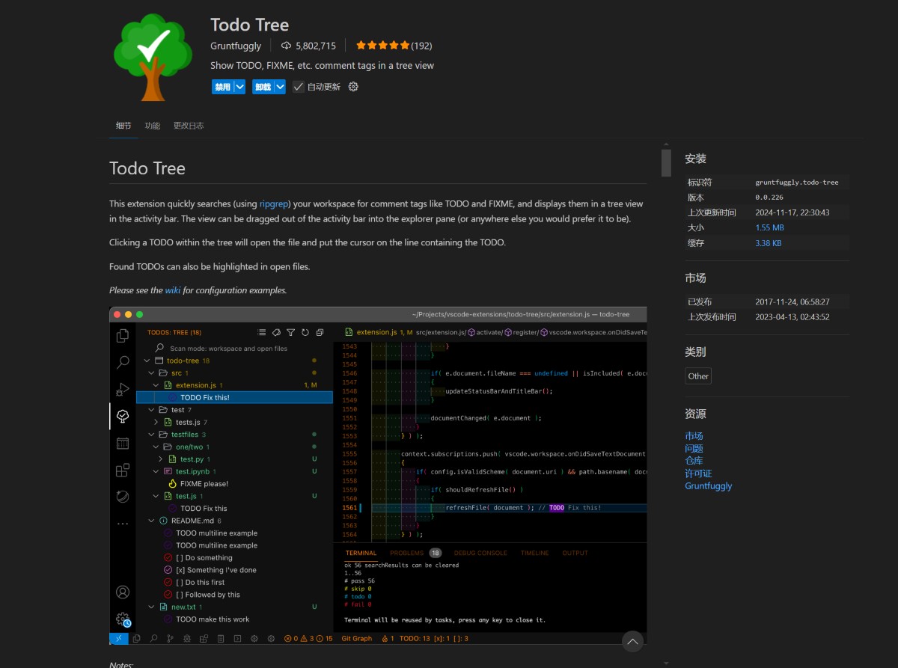
Task: Click the version value 0.0.226
Action: tap(769, 197)
